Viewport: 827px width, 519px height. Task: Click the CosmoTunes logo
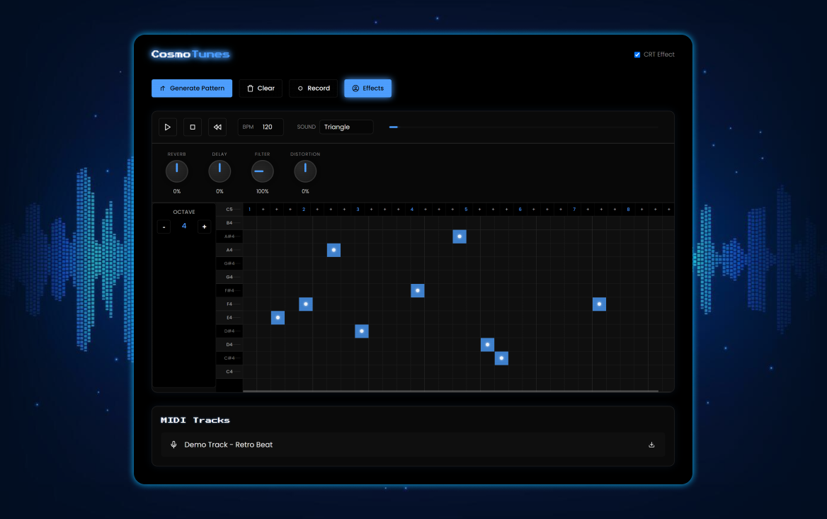click(190, 55)
